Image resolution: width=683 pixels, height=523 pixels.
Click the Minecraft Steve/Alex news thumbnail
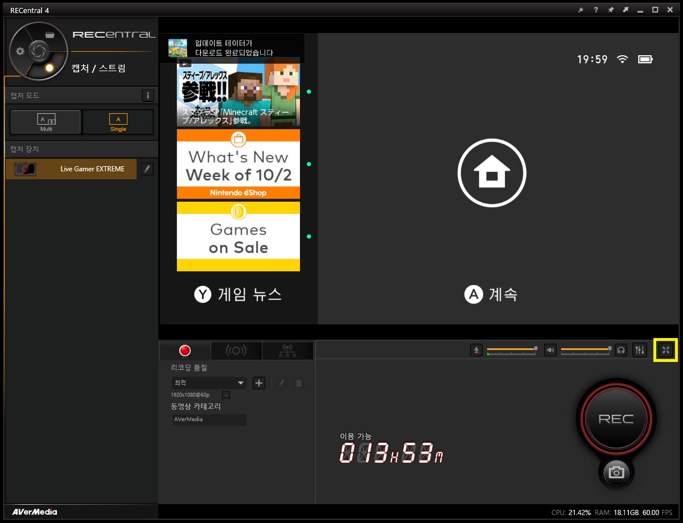point(238,92)
